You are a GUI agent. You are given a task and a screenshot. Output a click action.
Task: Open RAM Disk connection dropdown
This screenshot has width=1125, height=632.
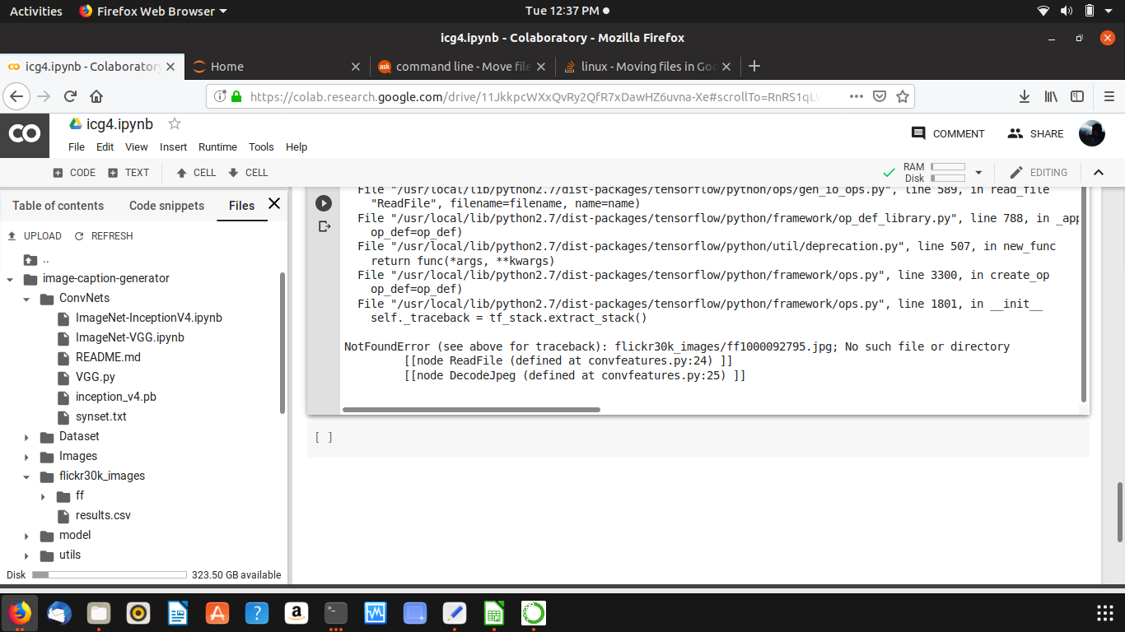coord(978,173)
